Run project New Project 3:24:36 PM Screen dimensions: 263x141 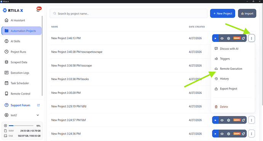coord(215,134)
